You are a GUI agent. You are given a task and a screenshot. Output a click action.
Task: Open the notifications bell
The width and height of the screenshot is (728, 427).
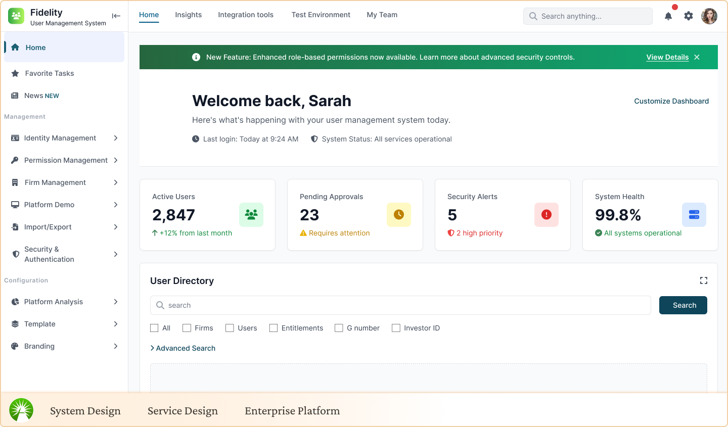[x=668, y=16]
